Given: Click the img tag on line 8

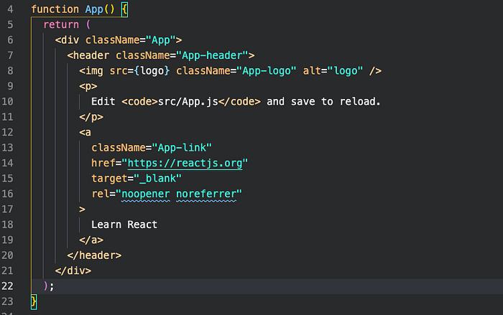Looking at the screenshot, I should 91,71.
